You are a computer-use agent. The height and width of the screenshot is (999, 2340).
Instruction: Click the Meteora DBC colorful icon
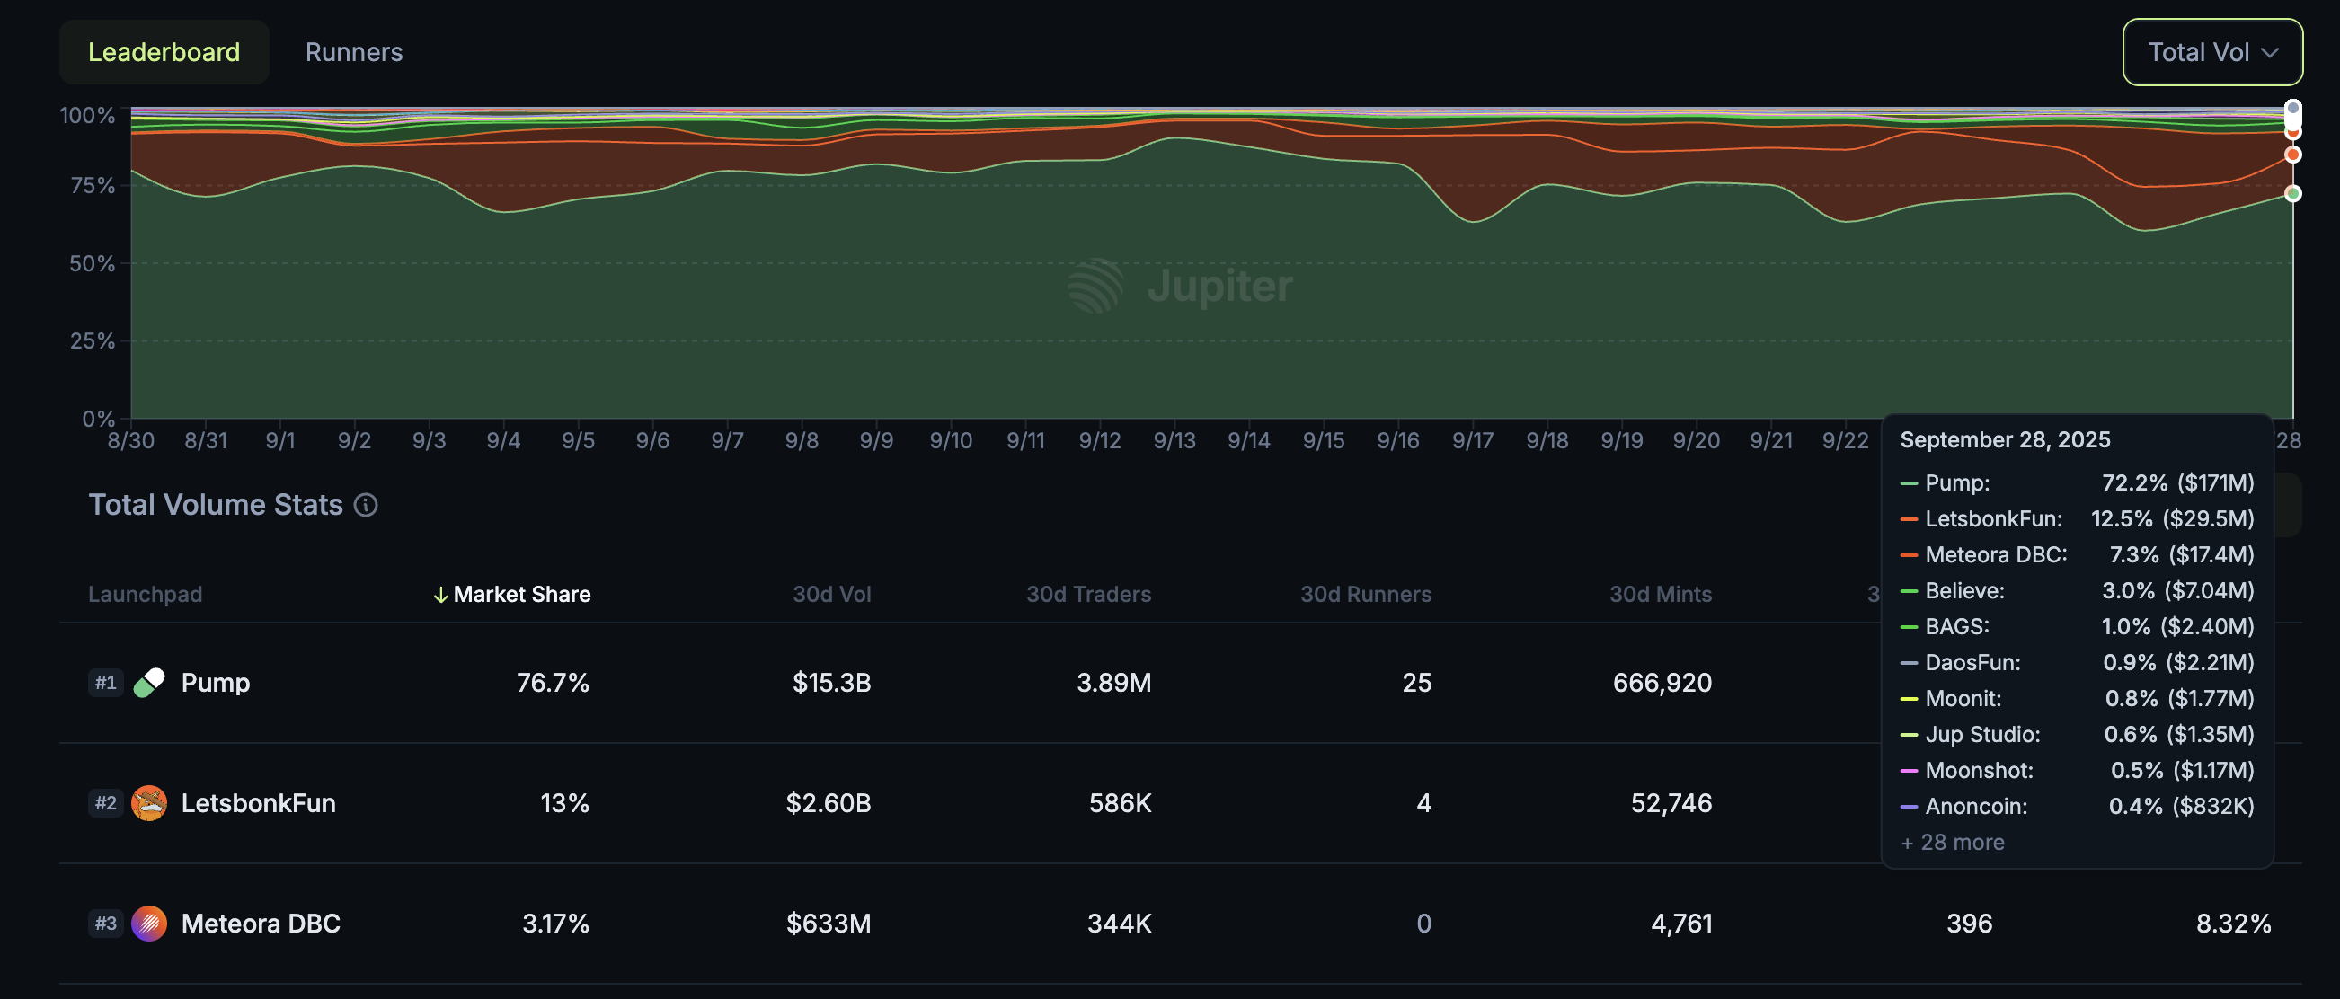pyautogui.click(x=150, y=924)
